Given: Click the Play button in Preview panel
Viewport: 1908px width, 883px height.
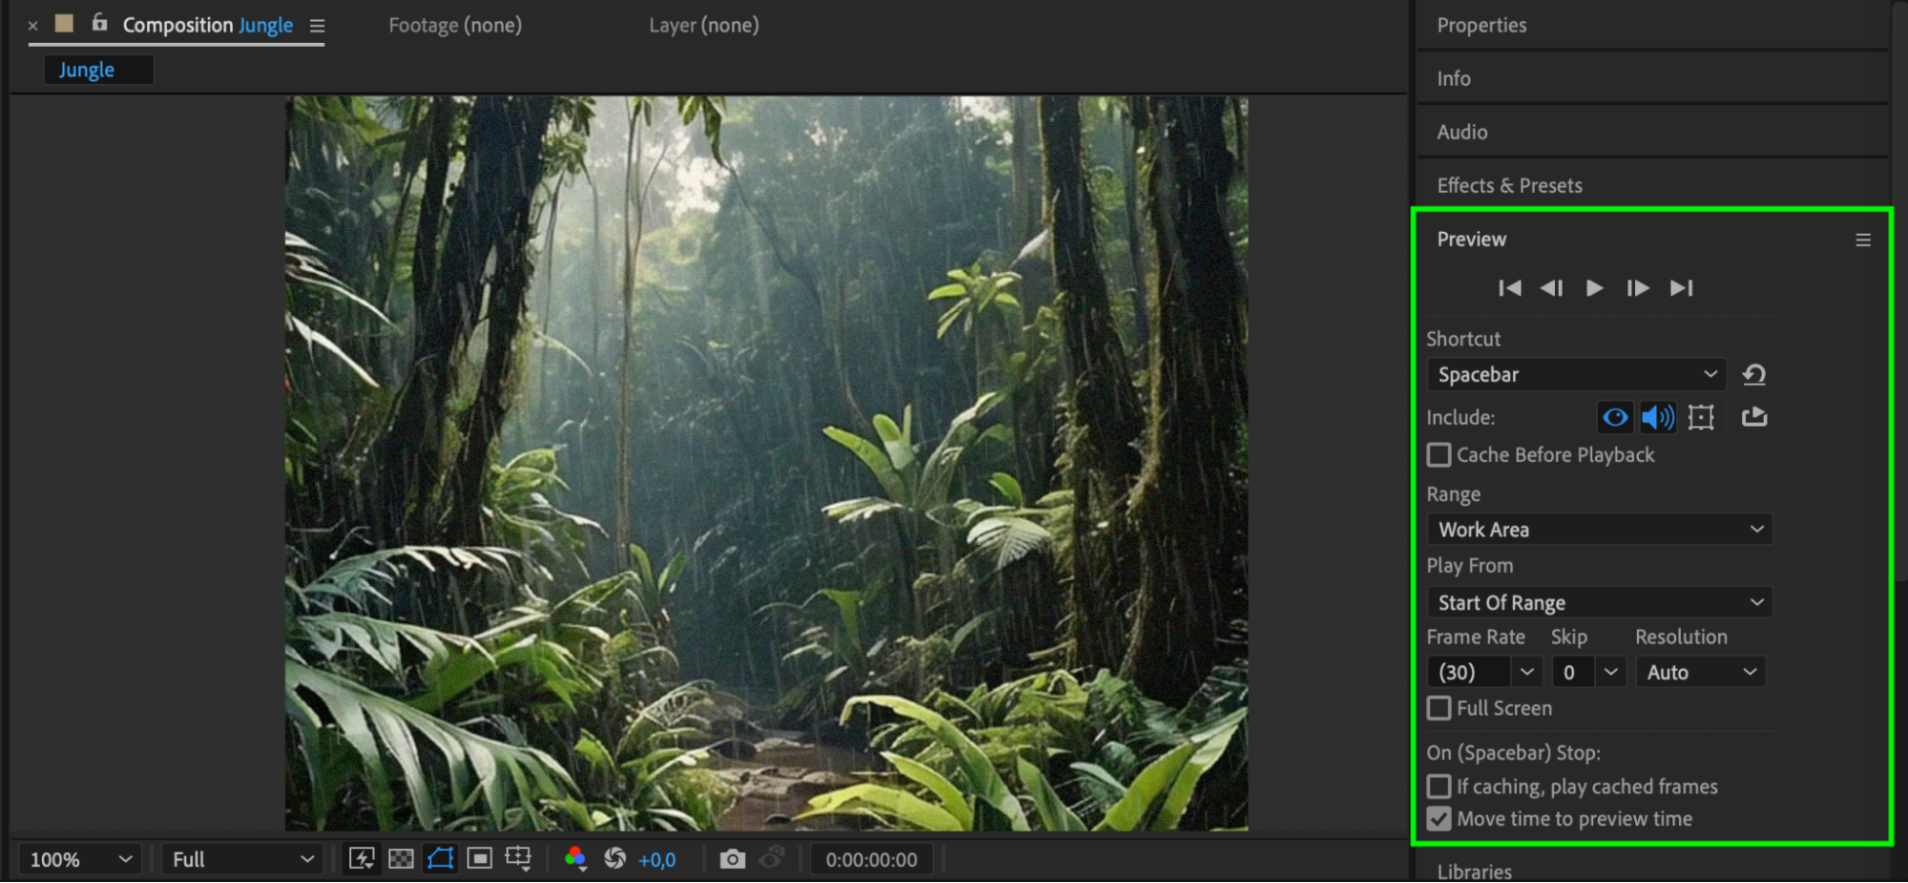Looking at the screenshot, I should 1594,288.
